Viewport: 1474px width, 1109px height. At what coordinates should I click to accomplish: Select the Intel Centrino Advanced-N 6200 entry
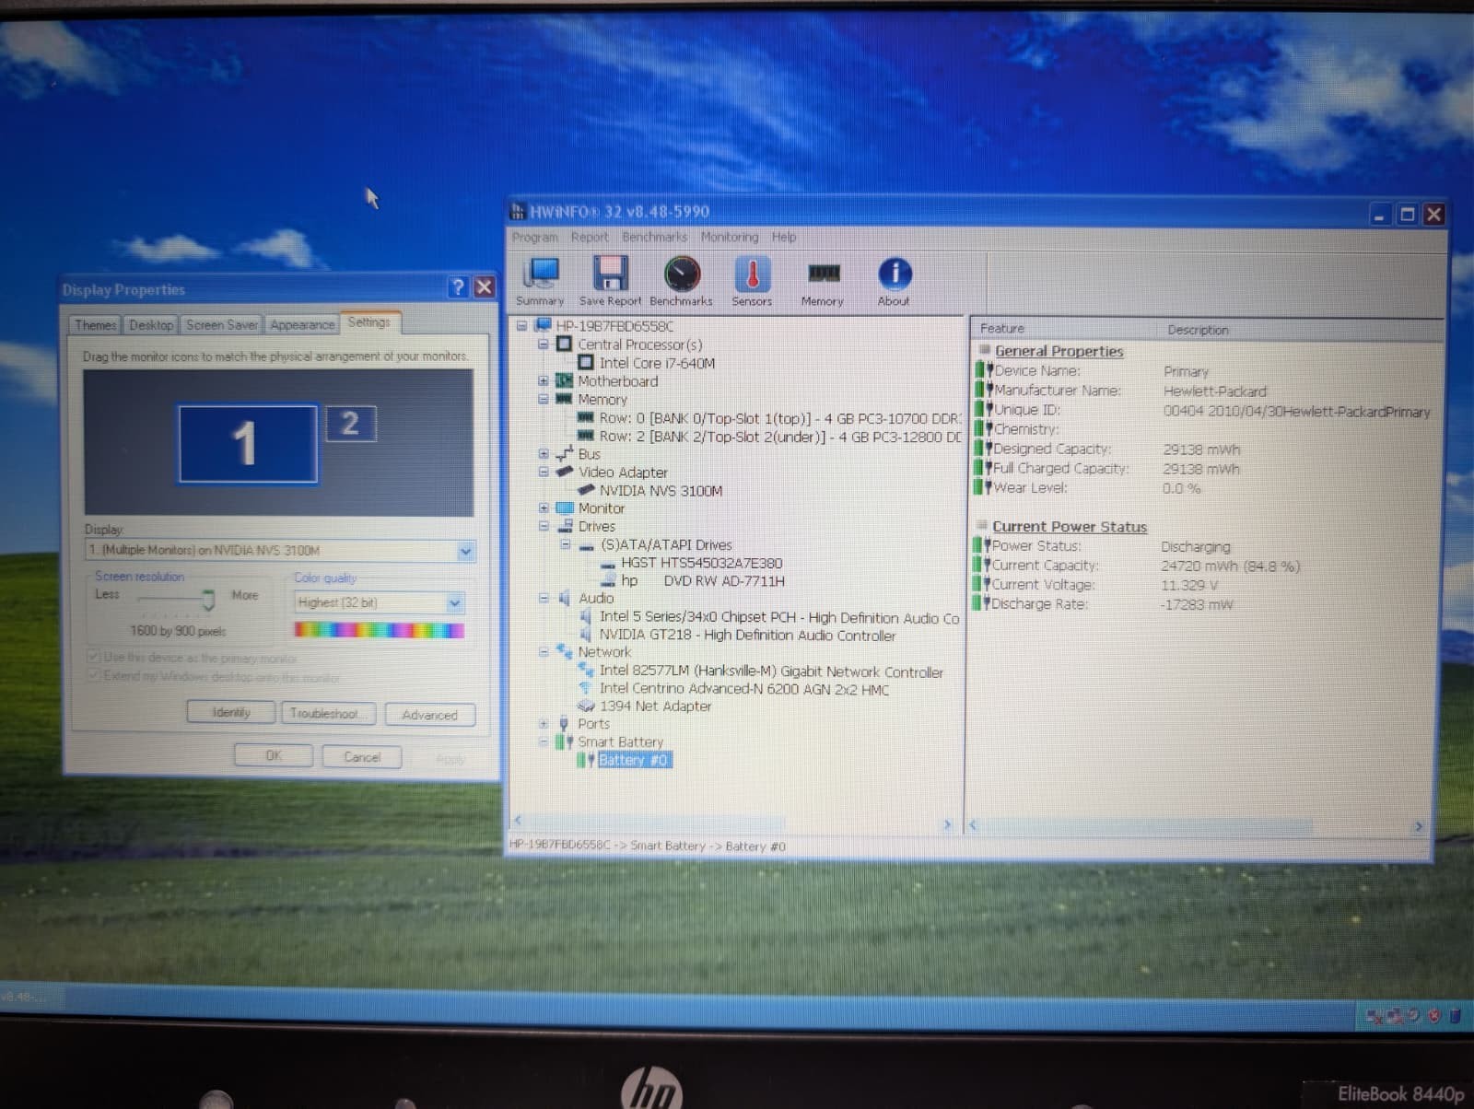pyautogui.click(x=744, y=689)
